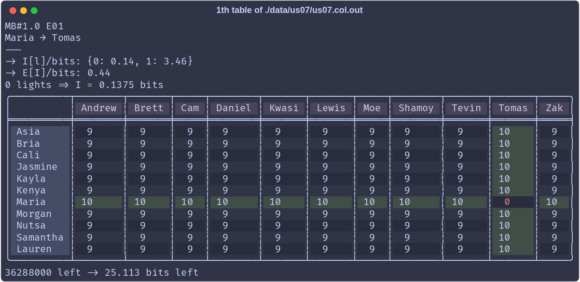The image size is (580, 282).
Task: Click the Jasmine row label
Action: point(40,167)
